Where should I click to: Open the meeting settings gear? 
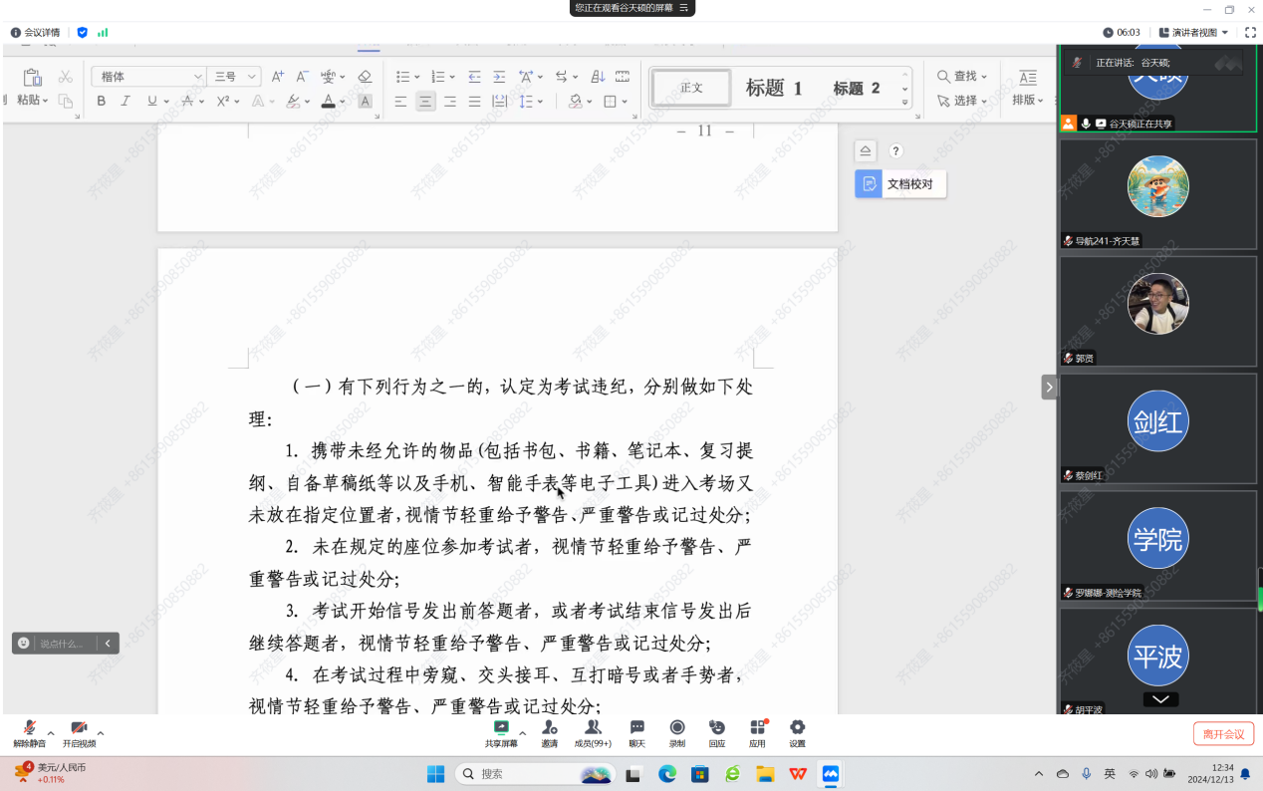coord(797,732)
